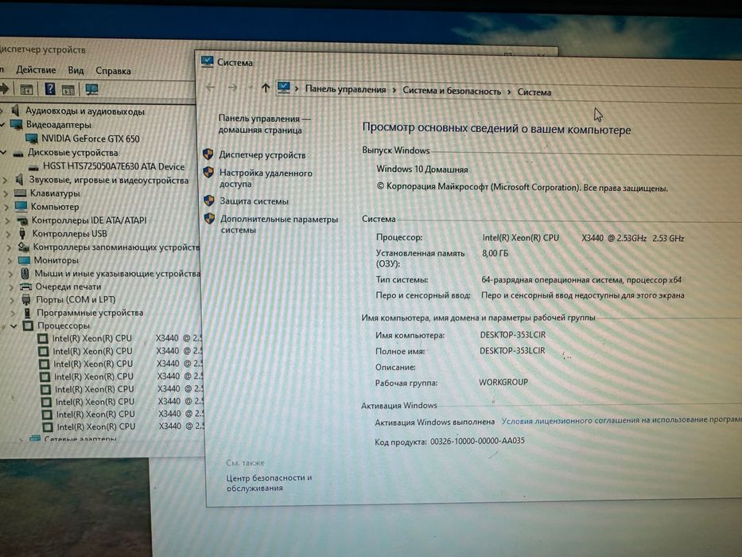Viewport: 742px width, 557px height.
Task: Click the scan hardware monitor toolbar icon
Action: 91,89
